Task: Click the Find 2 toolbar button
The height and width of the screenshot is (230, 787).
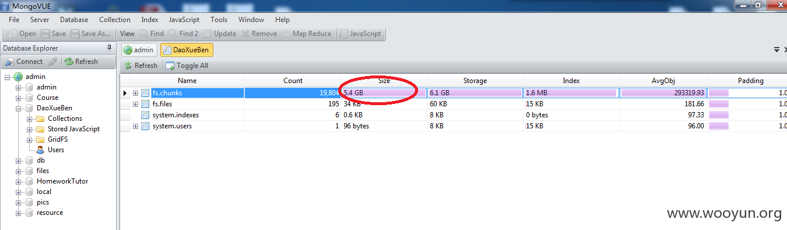Action: [x=184, y=34]
